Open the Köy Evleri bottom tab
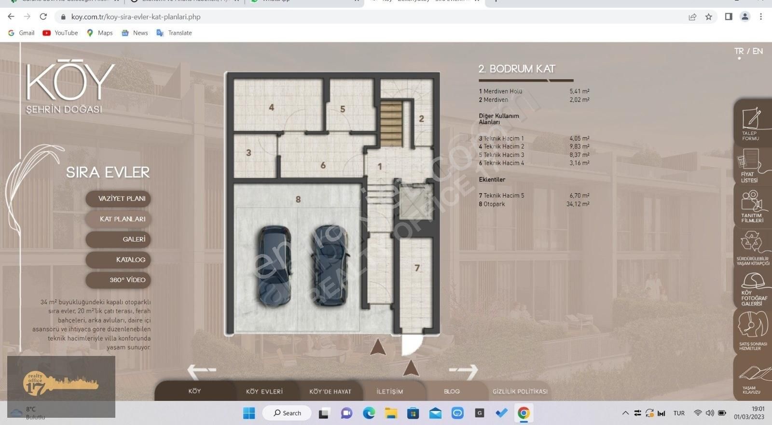Viewport: 772px width, 425px height. (264, 391)
